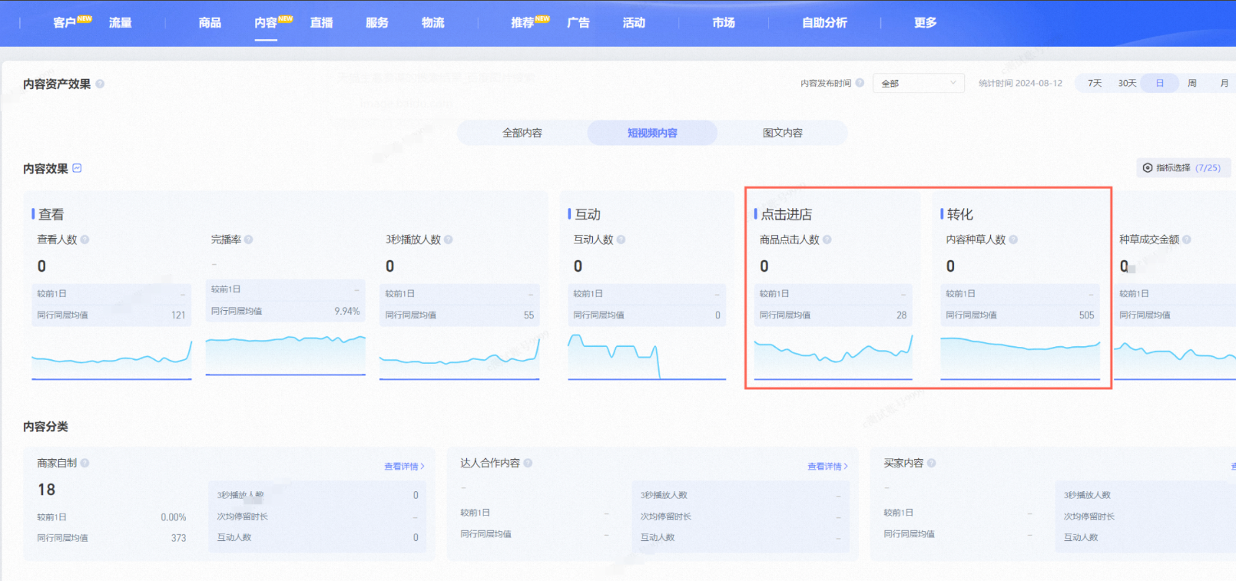The height and width of the screenshot is (581, 1236).
Task: Click the 内容种草人数 trend chart
Action: pos(1020,358)
